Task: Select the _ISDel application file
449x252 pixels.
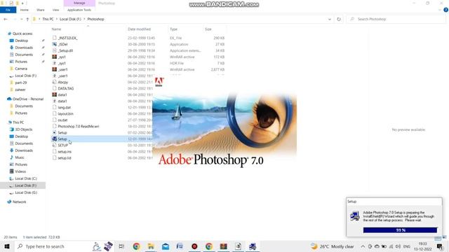Action: tap(62, 44)
